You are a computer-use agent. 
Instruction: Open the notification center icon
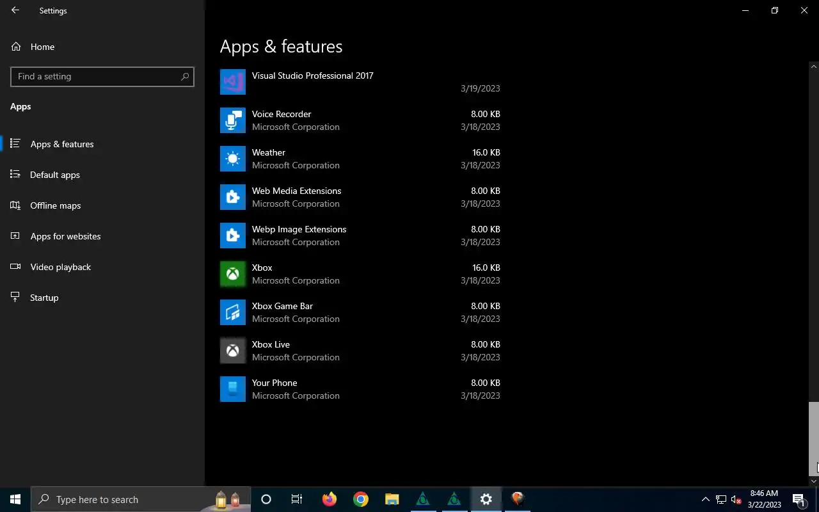tap(799, 499)
